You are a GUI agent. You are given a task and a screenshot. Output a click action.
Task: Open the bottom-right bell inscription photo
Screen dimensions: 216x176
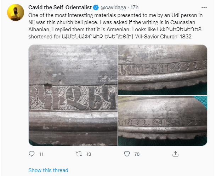click(x=163, y=121)
